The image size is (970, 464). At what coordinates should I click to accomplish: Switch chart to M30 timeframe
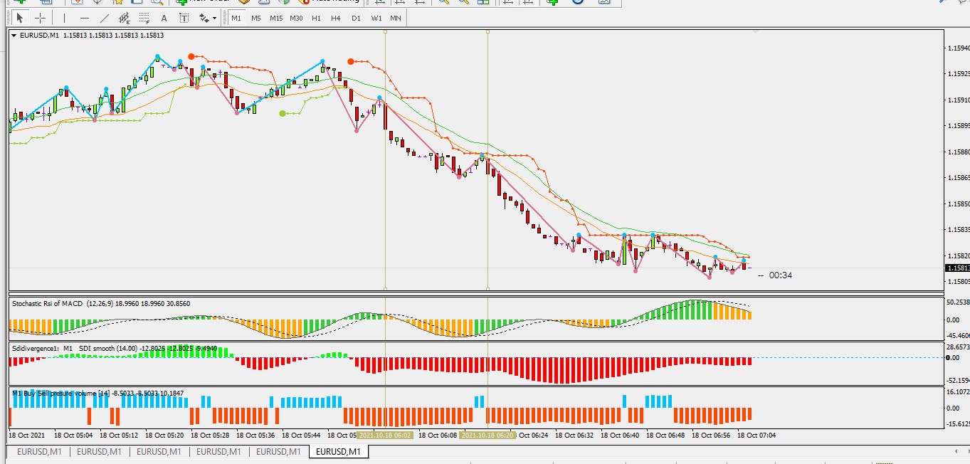[x=297, y=18]
